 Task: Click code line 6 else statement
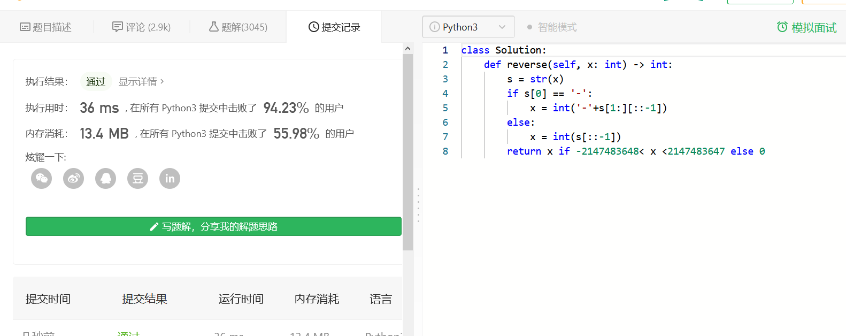521,122
